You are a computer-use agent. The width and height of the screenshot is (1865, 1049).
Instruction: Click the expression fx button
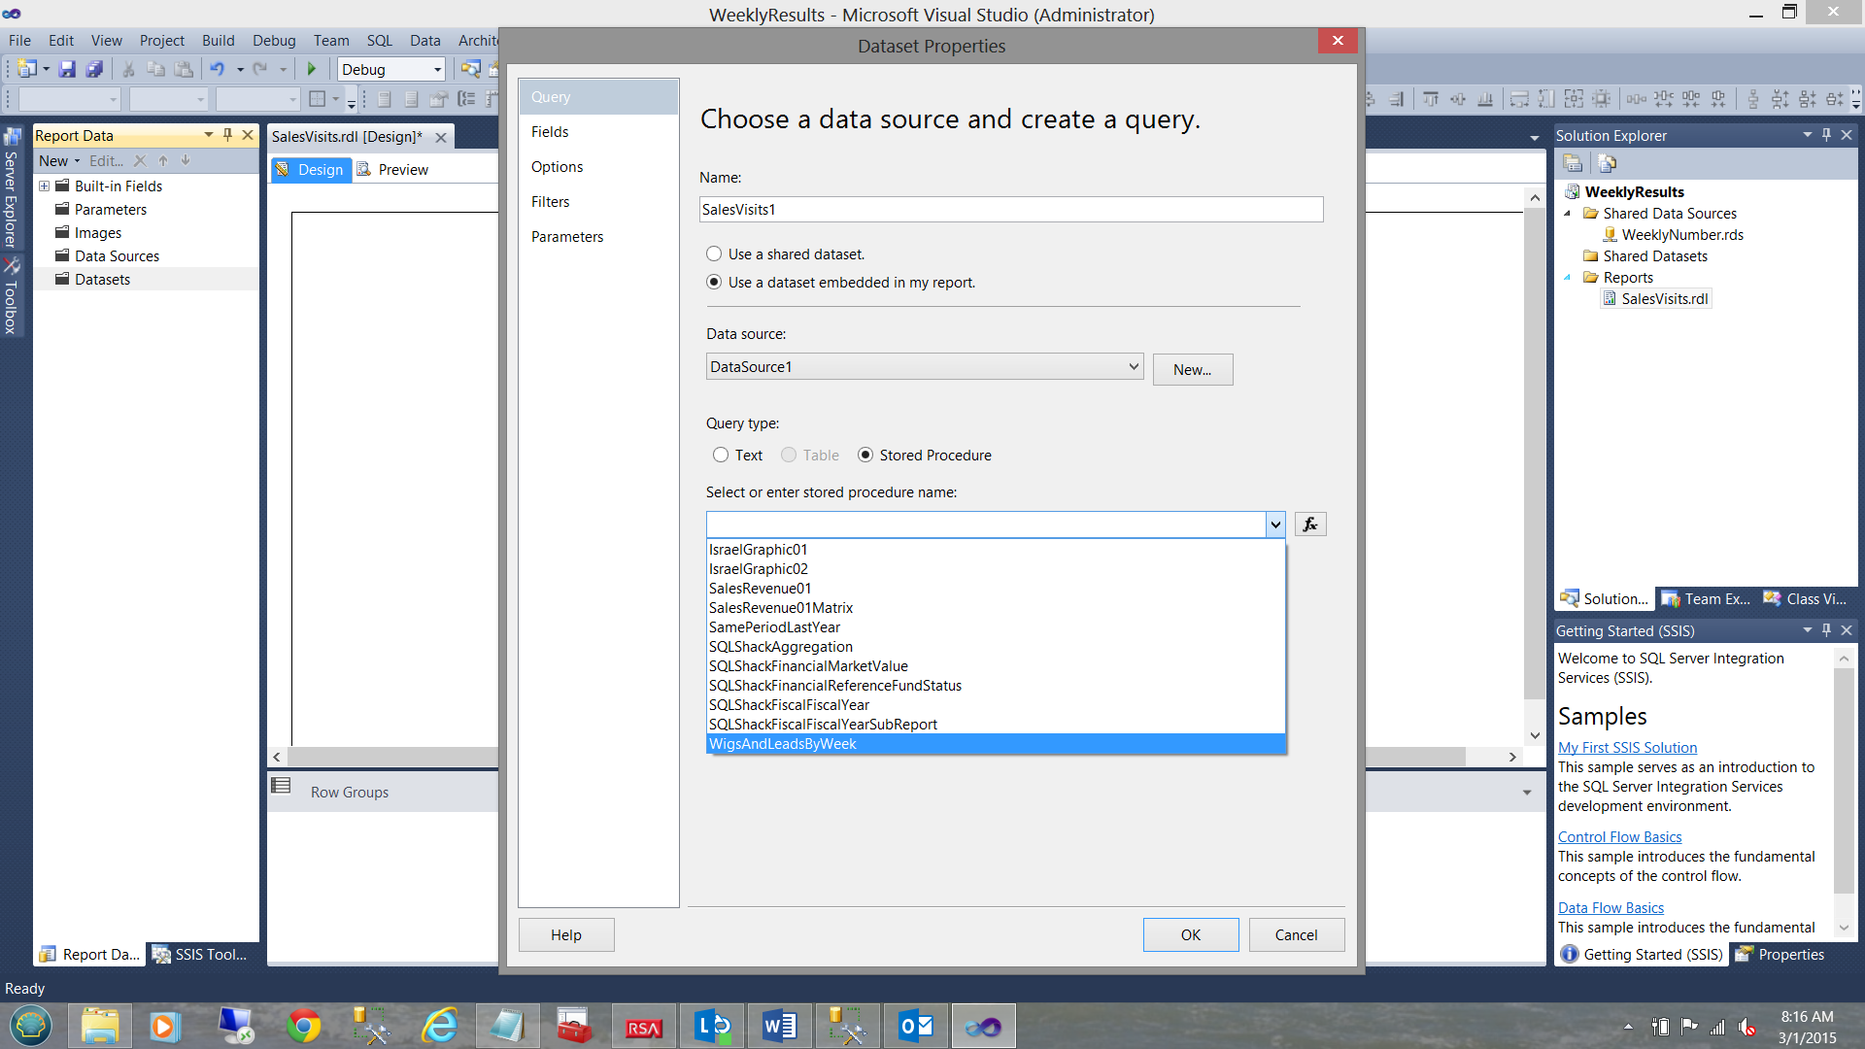point(1309,524)
